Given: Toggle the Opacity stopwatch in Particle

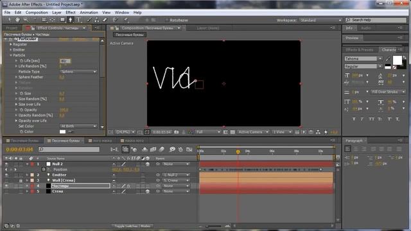Looking at the screenshot, I should click(x=21, y=110).
